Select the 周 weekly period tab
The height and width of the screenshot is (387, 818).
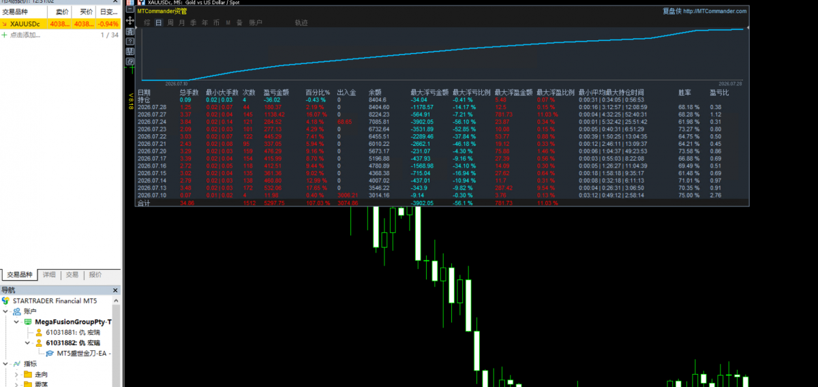170,22
